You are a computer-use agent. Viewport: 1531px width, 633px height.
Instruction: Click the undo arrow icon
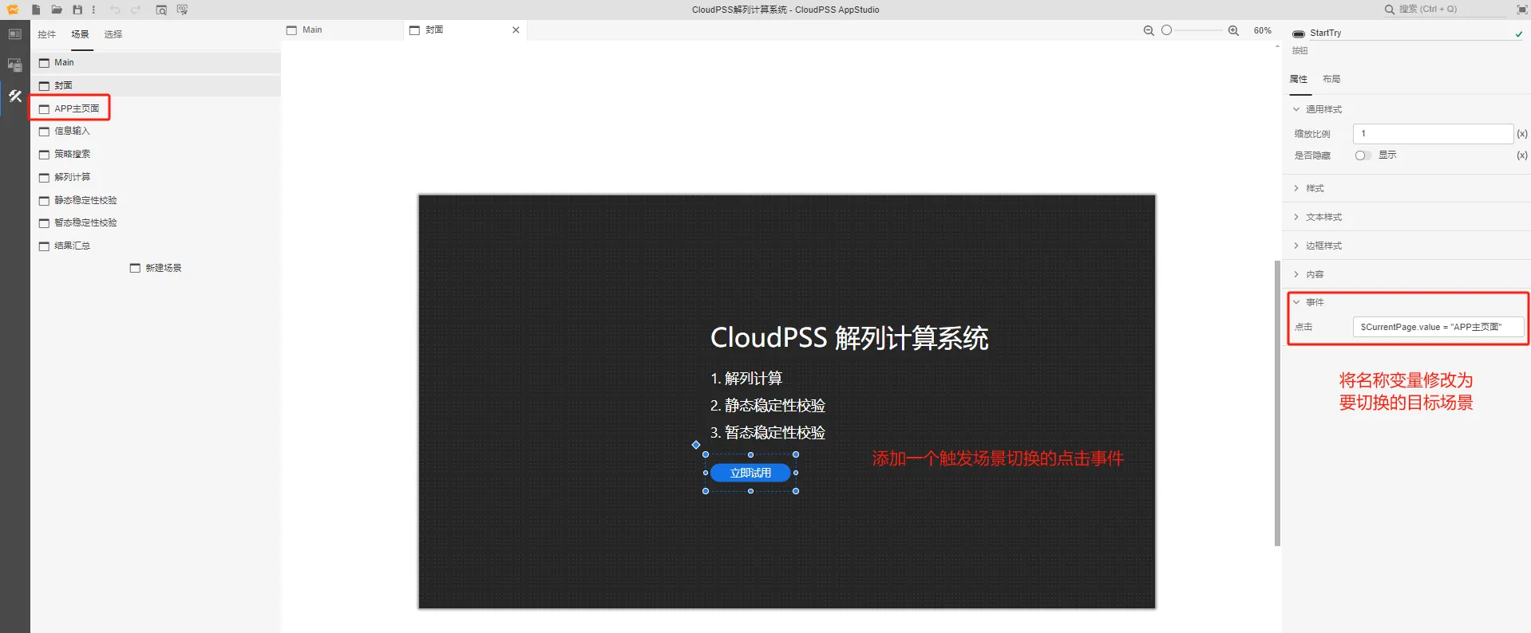(115, 10)
